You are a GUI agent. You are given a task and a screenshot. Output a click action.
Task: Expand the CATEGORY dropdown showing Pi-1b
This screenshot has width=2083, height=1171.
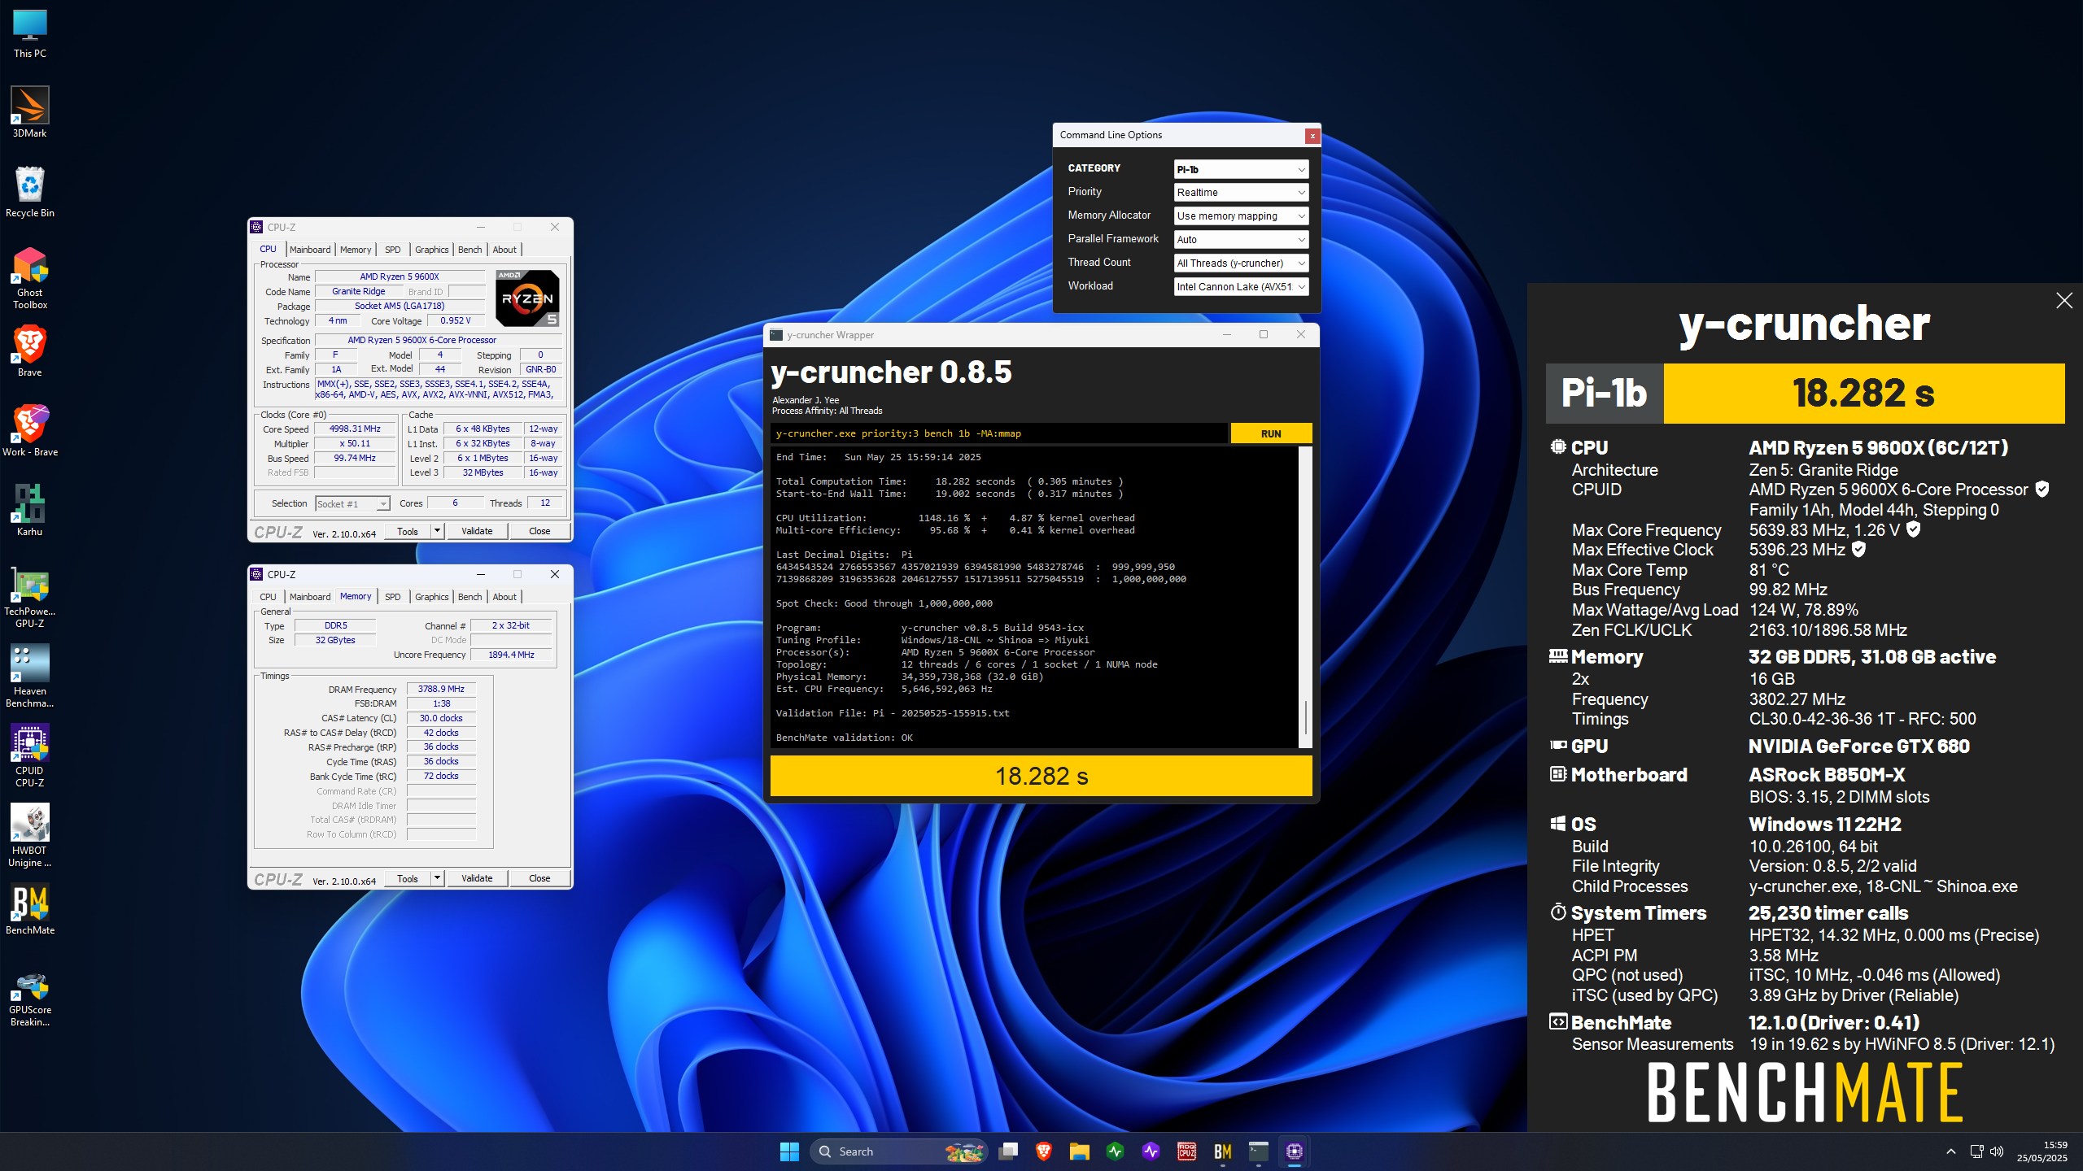pos(1241,169)
